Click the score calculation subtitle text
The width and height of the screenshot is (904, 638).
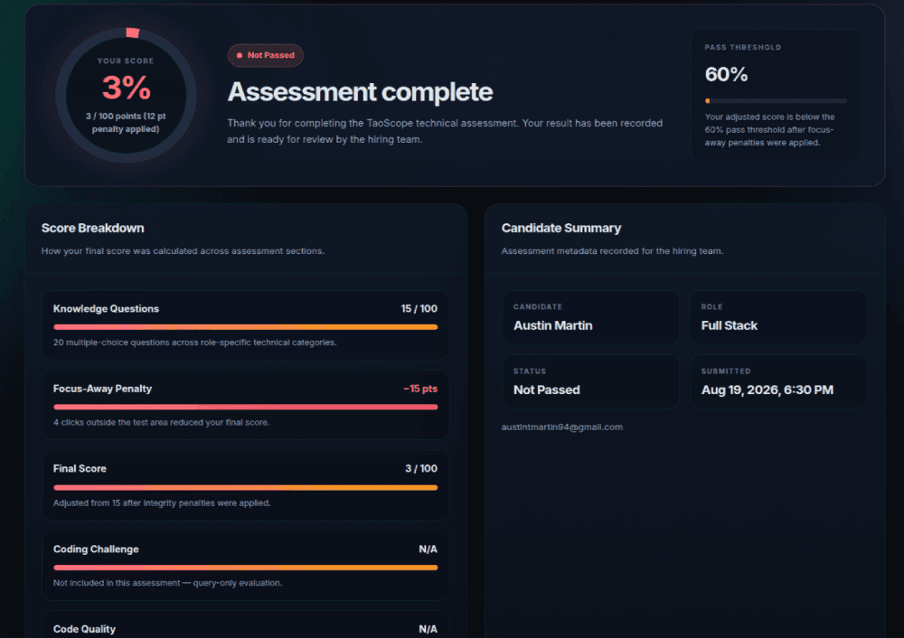pyautogui.click(x=183, y=251)
